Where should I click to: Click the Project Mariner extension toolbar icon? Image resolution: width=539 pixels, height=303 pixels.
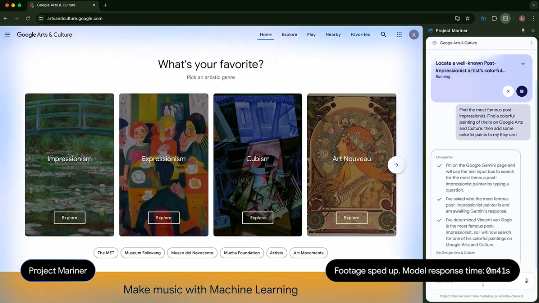click(x=483, y=18)
